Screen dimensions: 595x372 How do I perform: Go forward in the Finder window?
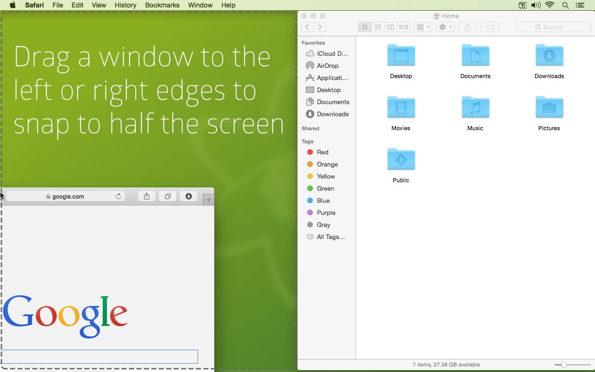[x=320, y=27]
